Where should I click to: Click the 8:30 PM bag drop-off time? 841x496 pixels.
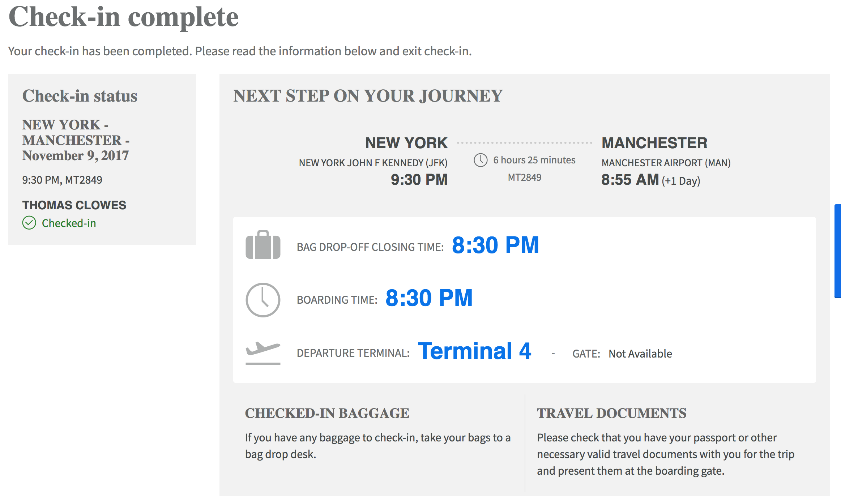click(x=495, y=245)
